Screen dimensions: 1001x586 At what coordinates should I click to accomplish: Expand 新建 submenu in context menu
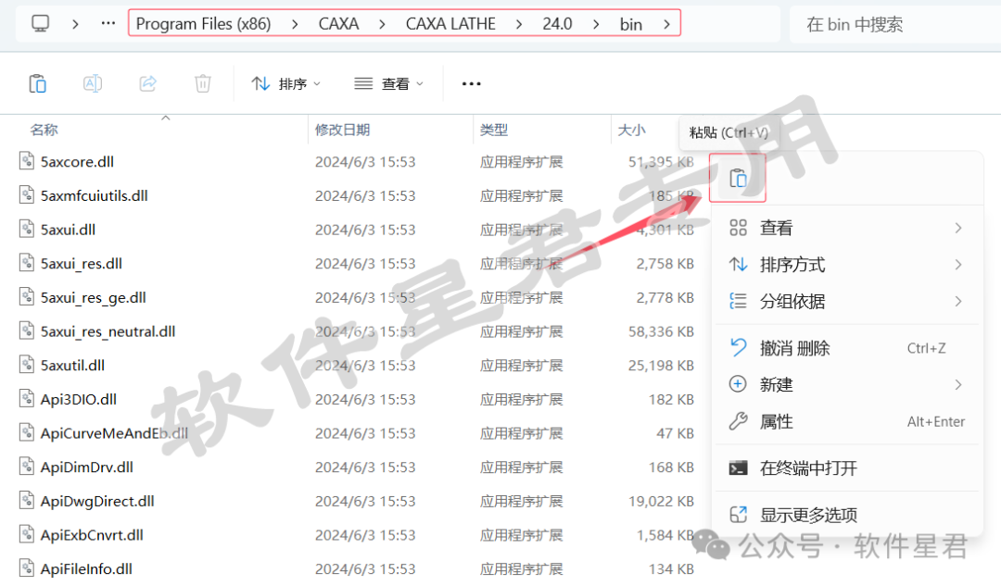(x=846, y=384)
